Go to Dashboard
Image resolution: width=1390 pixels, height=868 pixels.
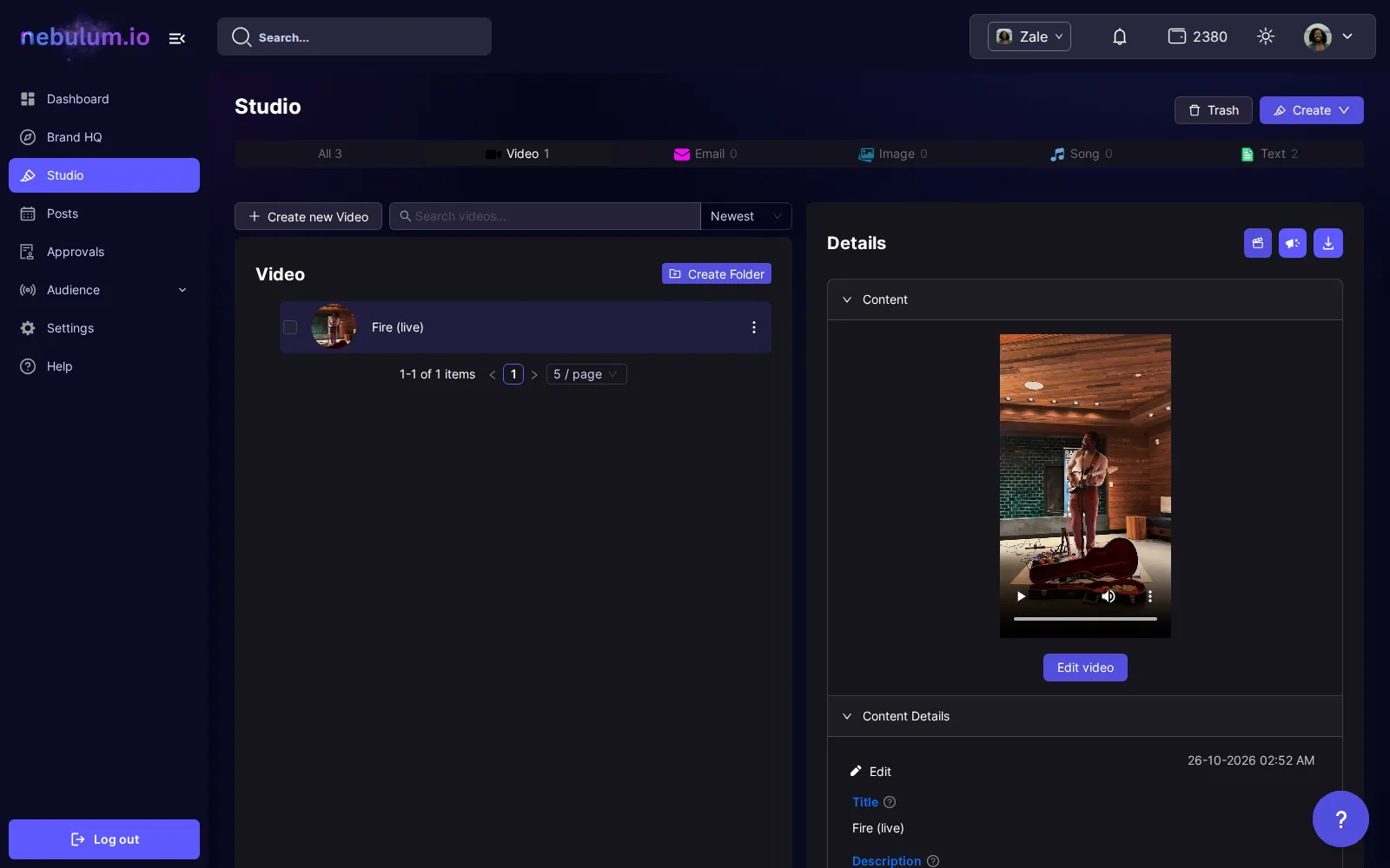click(x=104, y=99)
